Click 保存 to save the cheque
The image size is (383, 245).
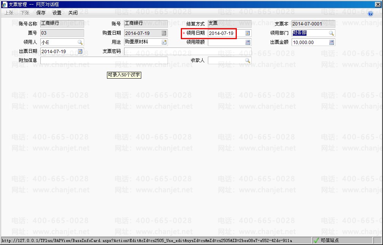(41, 13)
